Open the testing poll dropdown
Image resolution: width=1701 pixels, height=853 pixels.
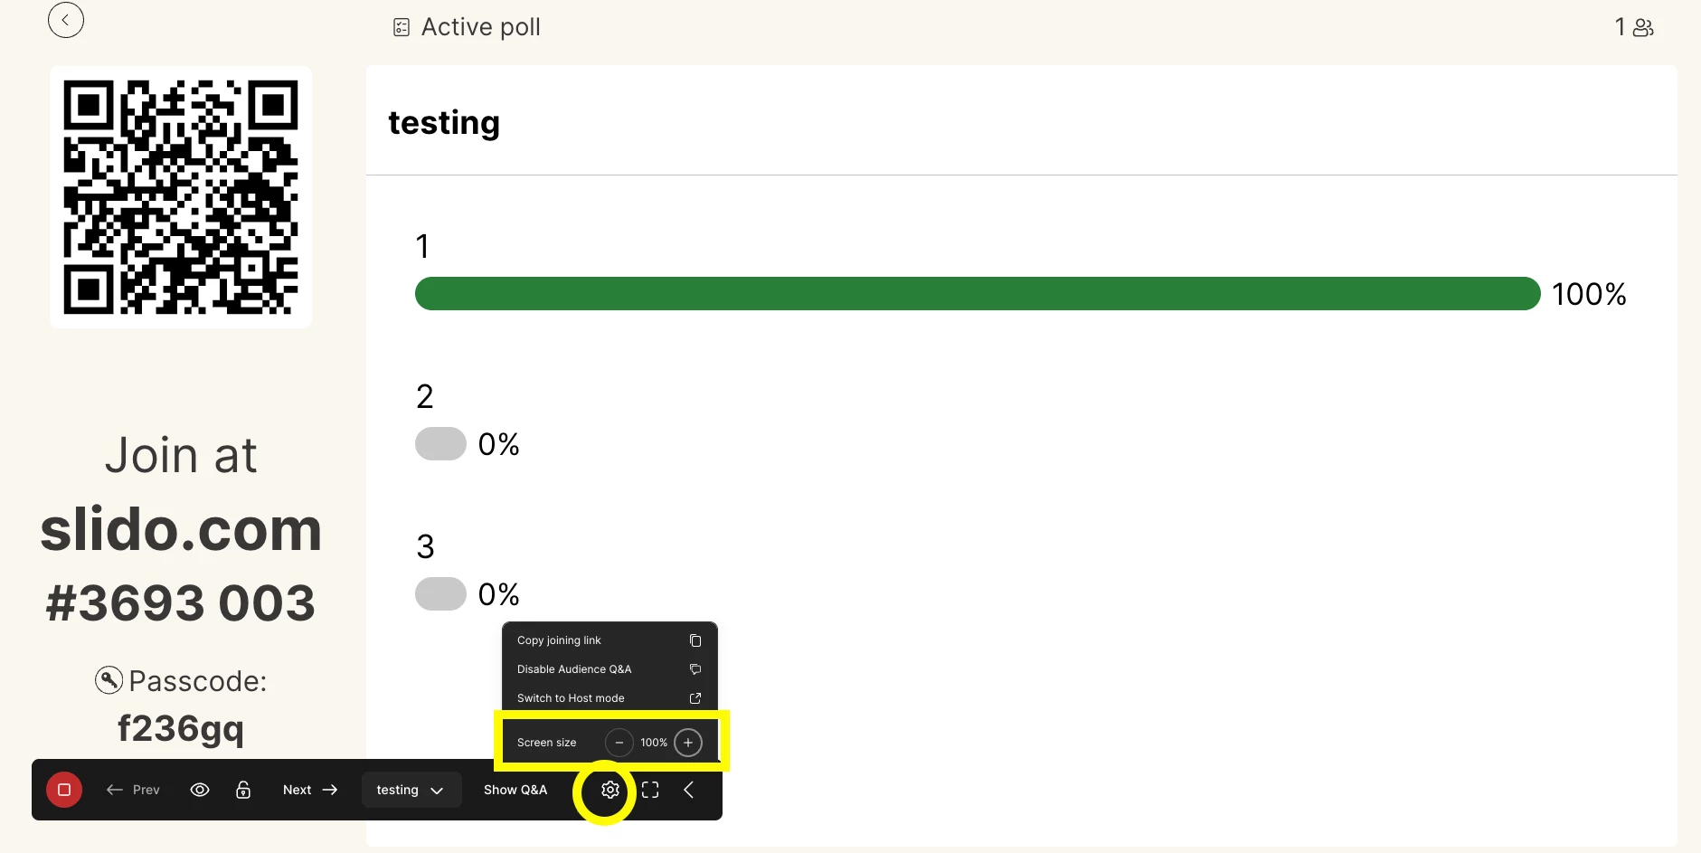[411, 790]
